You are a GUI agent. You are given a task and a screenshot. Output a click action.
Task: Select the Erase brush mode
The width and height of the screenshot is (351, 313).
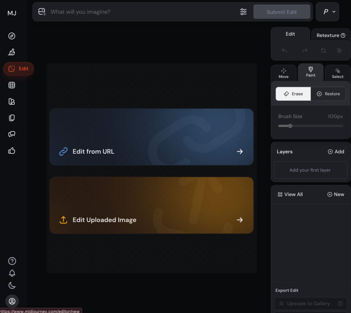[293, 94]
